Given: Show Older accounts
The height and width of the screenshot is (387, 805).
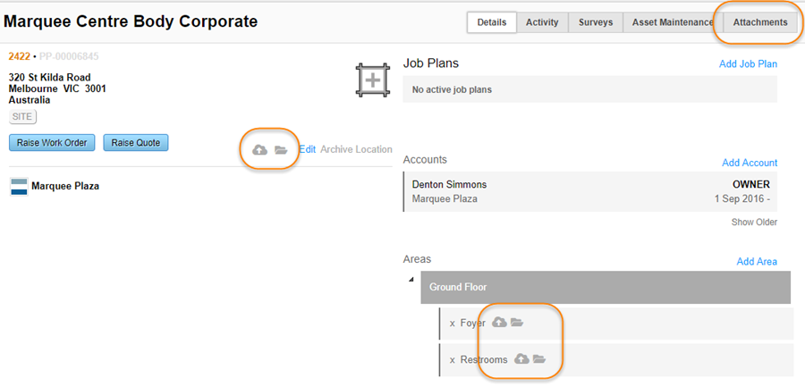Looking at the screenshot, I should pos(754,222).
